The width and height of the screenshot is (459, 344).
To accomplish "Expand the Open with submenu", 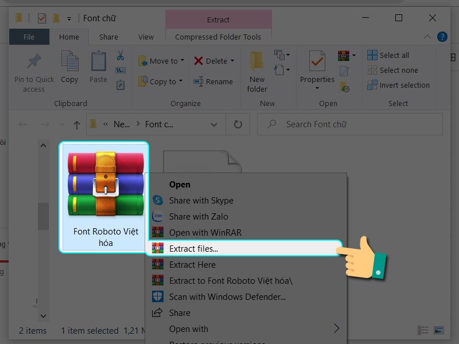I will pyautogui.click(x=246, y=329).
